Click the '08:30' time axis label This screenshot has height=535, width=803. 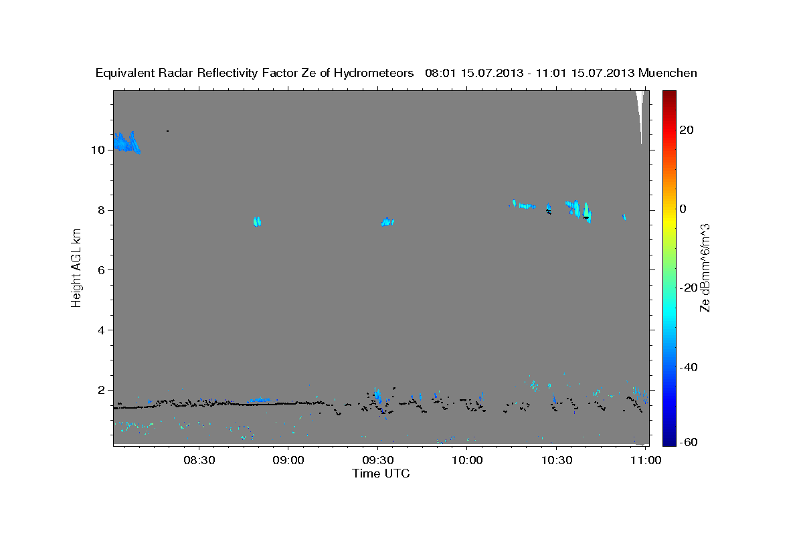click(199, 460)
